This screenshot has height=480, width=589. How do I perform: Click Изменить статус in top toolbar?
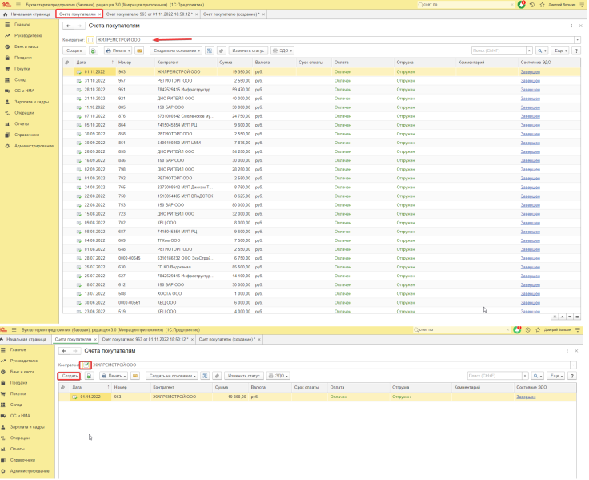point(248,50)
